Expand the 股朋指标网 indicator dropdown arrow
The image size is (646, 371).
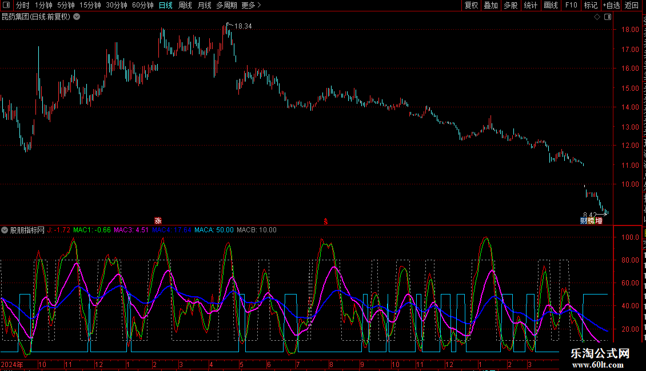[x=5, y=230]
